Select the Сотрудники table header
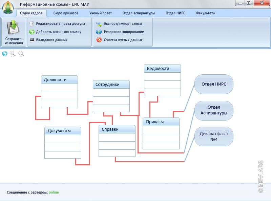 (111, 85)
